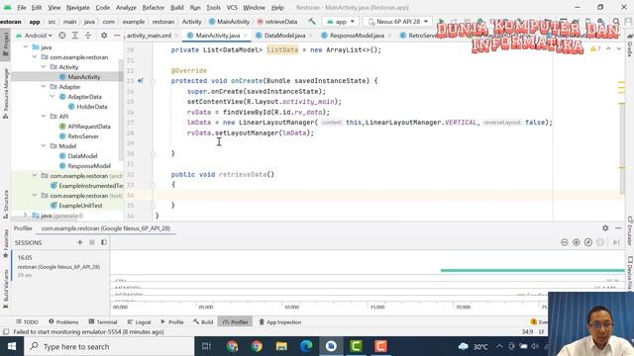Expand the java (generated) folder
The image size is (634, 356).
[x=26, y=216]
